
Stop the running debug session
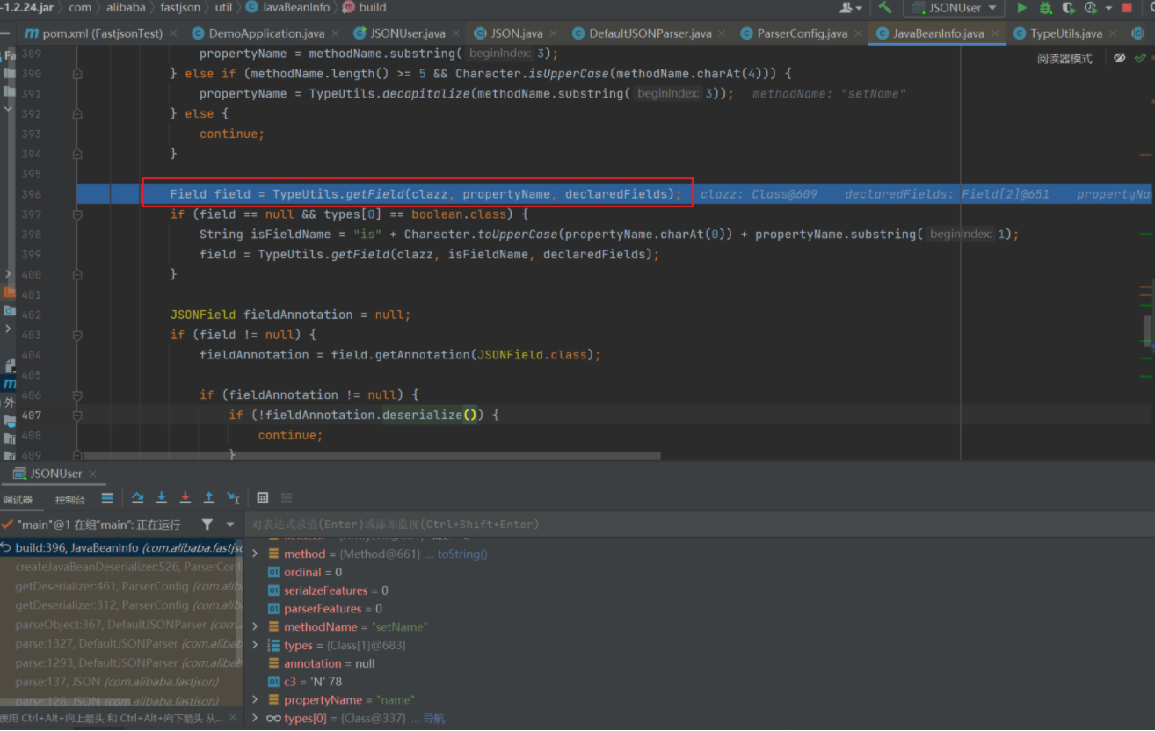pos(1127,8)
